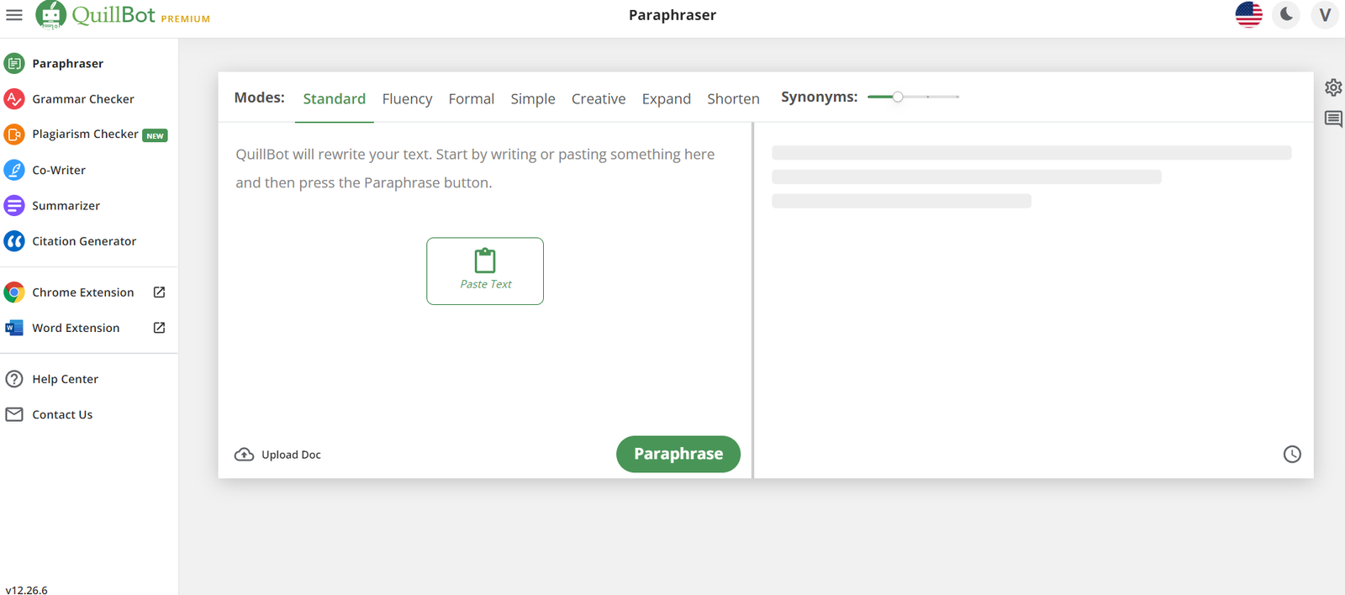Open Grammar Checker from sidebar
Screen dimensions: 1345x595
(83, 99)
